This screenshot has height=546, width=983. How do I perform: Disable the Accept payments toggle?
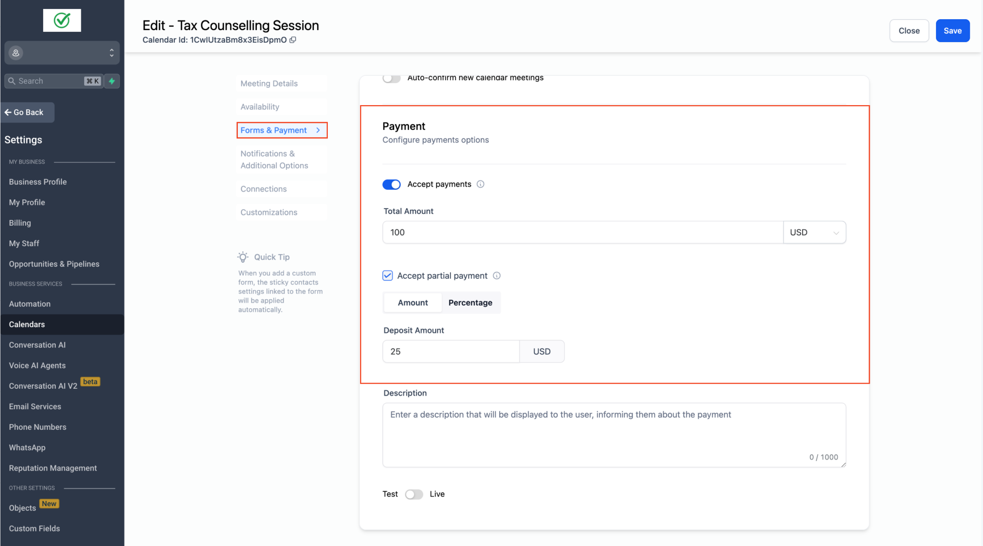click(x=391, y=184)
